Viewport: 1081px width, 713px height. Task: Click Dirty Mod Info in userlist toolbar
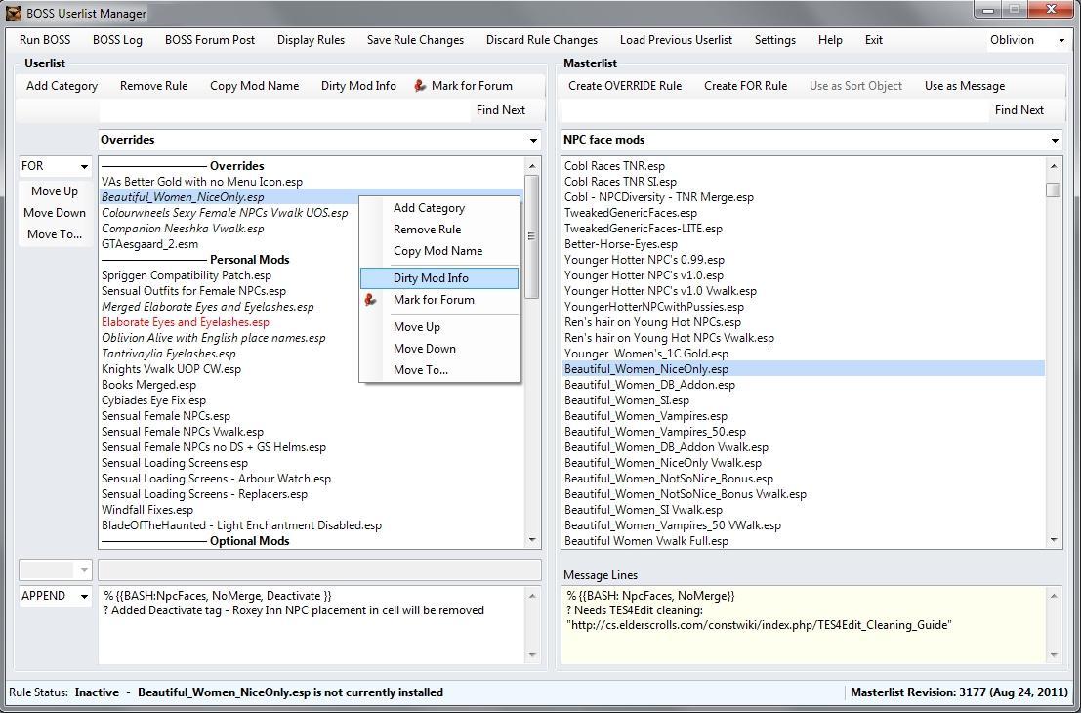tap(358, 86)
